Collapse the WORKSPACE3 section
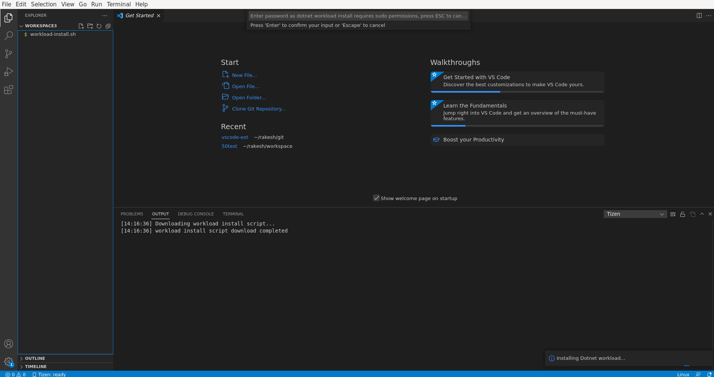Viewport: 714px width, 377px height. coord(22,25)
